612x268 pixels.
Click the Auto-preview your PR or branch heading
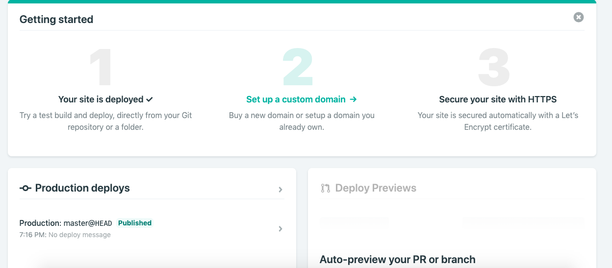(x=398, y=260)
